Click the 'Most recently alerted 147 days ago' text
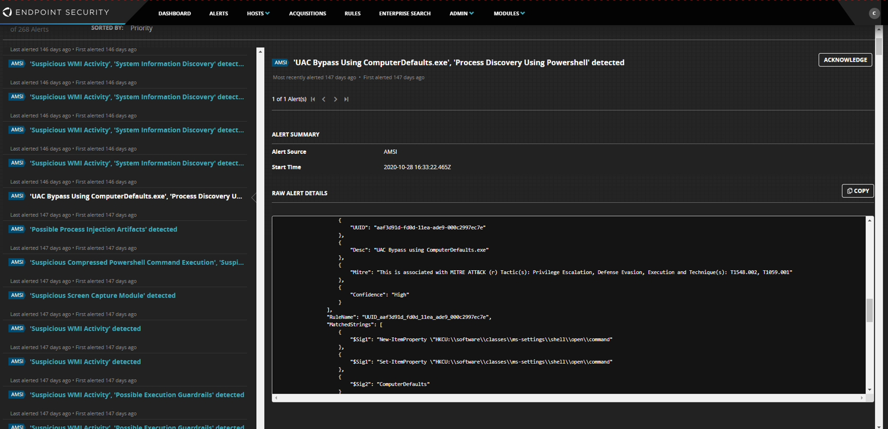 tap(314, 78)
